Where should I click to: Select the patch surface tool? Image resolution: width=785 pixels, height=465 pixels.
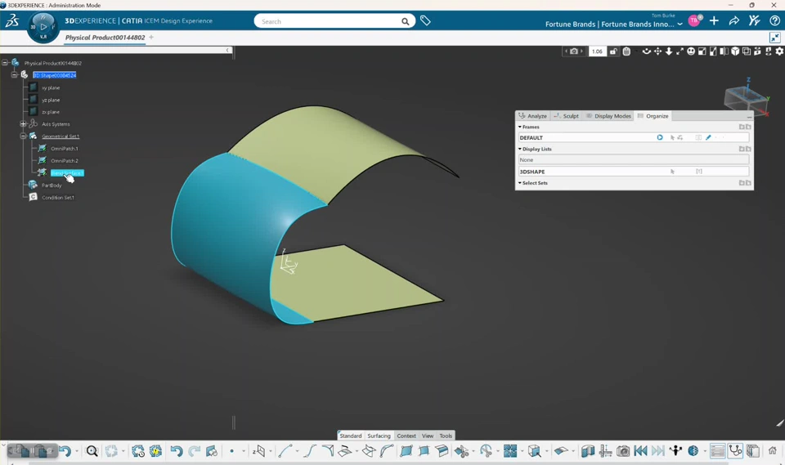(406, 451)
